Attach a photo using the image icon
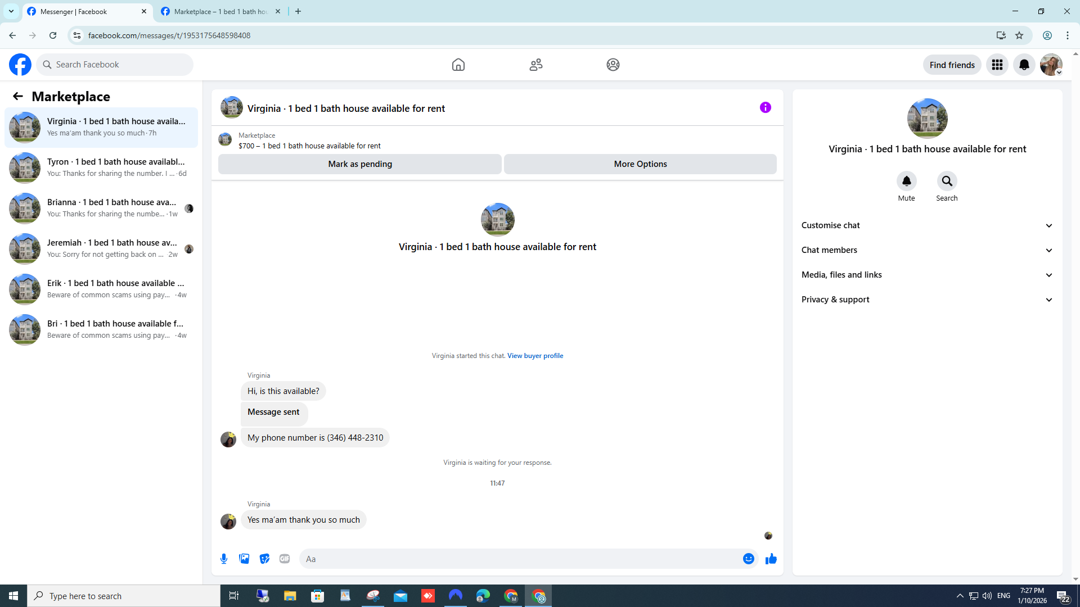This screenshot has width=1080, height=607. coord(244,559)
